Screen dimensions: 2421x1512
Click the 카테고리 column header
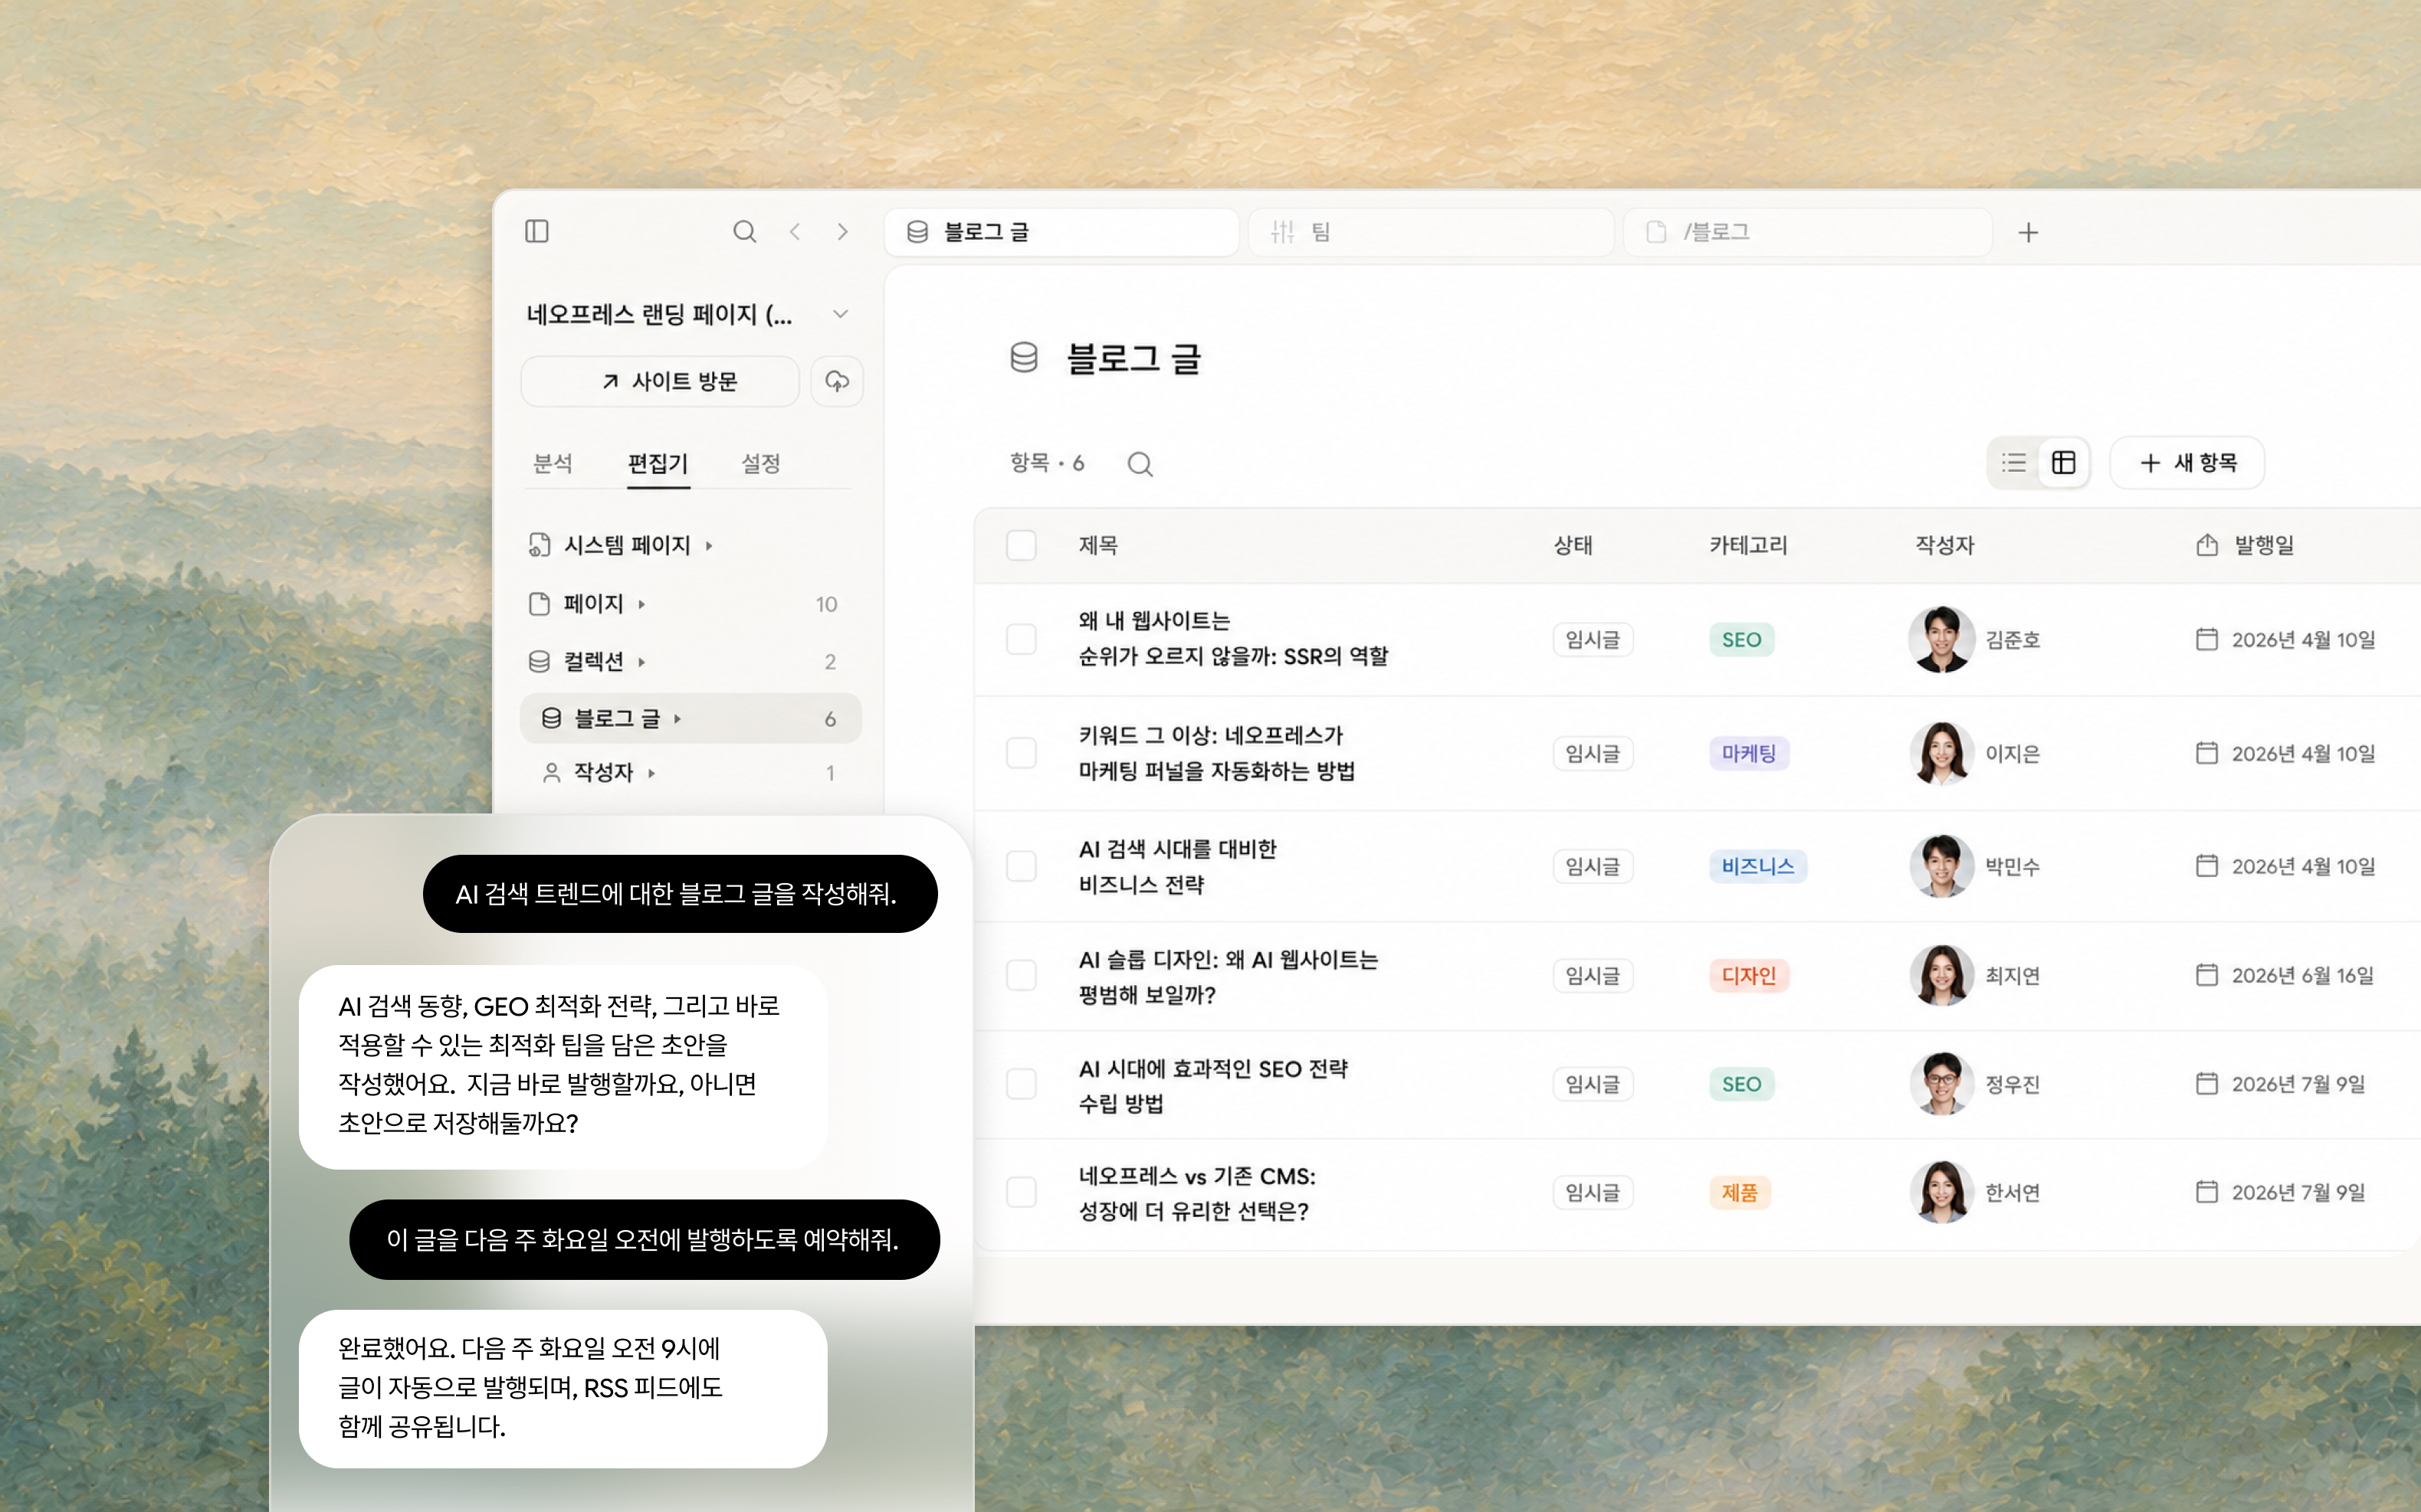coord(1747,545)
